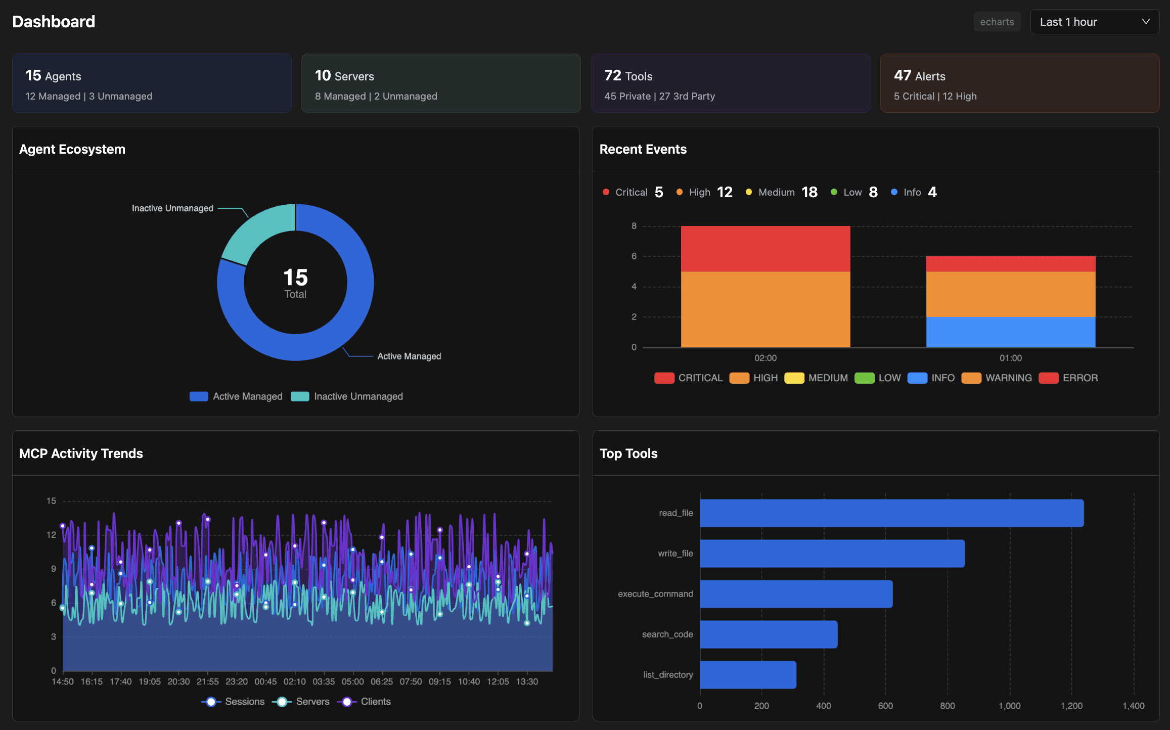The width and height of the screenshot is (1170, 730).
Task: Click the Medium yellow dot indicator
Action: tap(749, 192)
